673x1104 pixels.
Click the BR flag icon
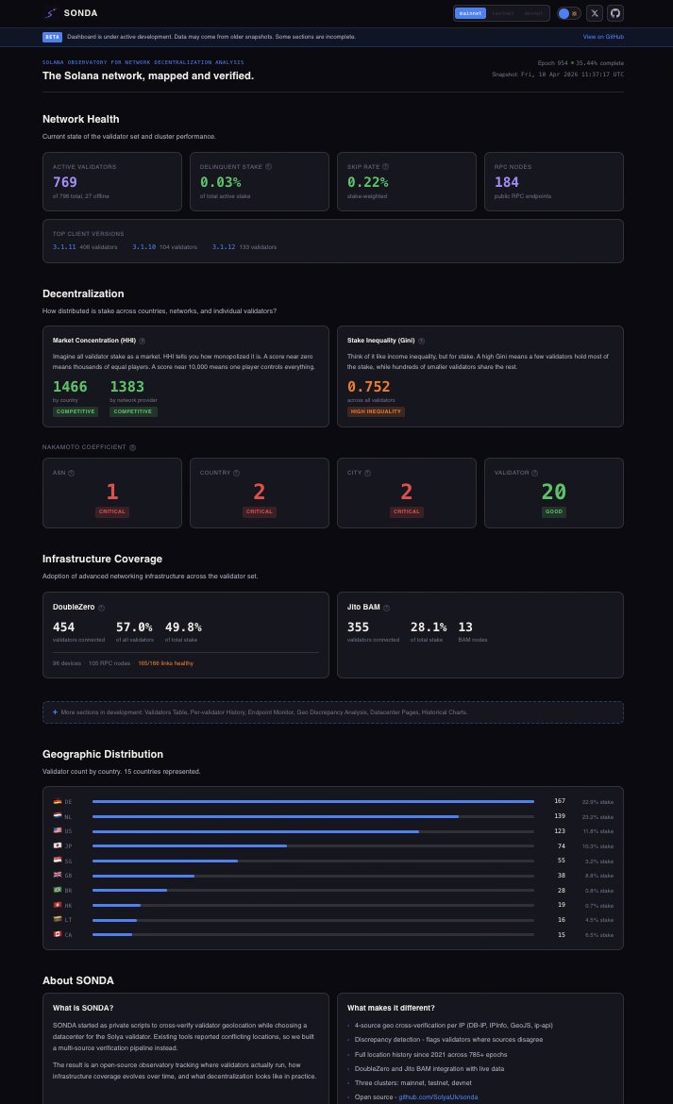point(58,890)
